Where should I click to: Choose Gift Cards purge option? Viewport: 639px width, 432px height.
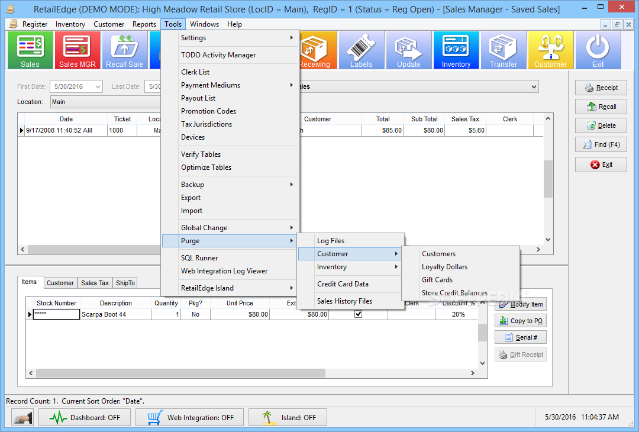click(460, 280)
